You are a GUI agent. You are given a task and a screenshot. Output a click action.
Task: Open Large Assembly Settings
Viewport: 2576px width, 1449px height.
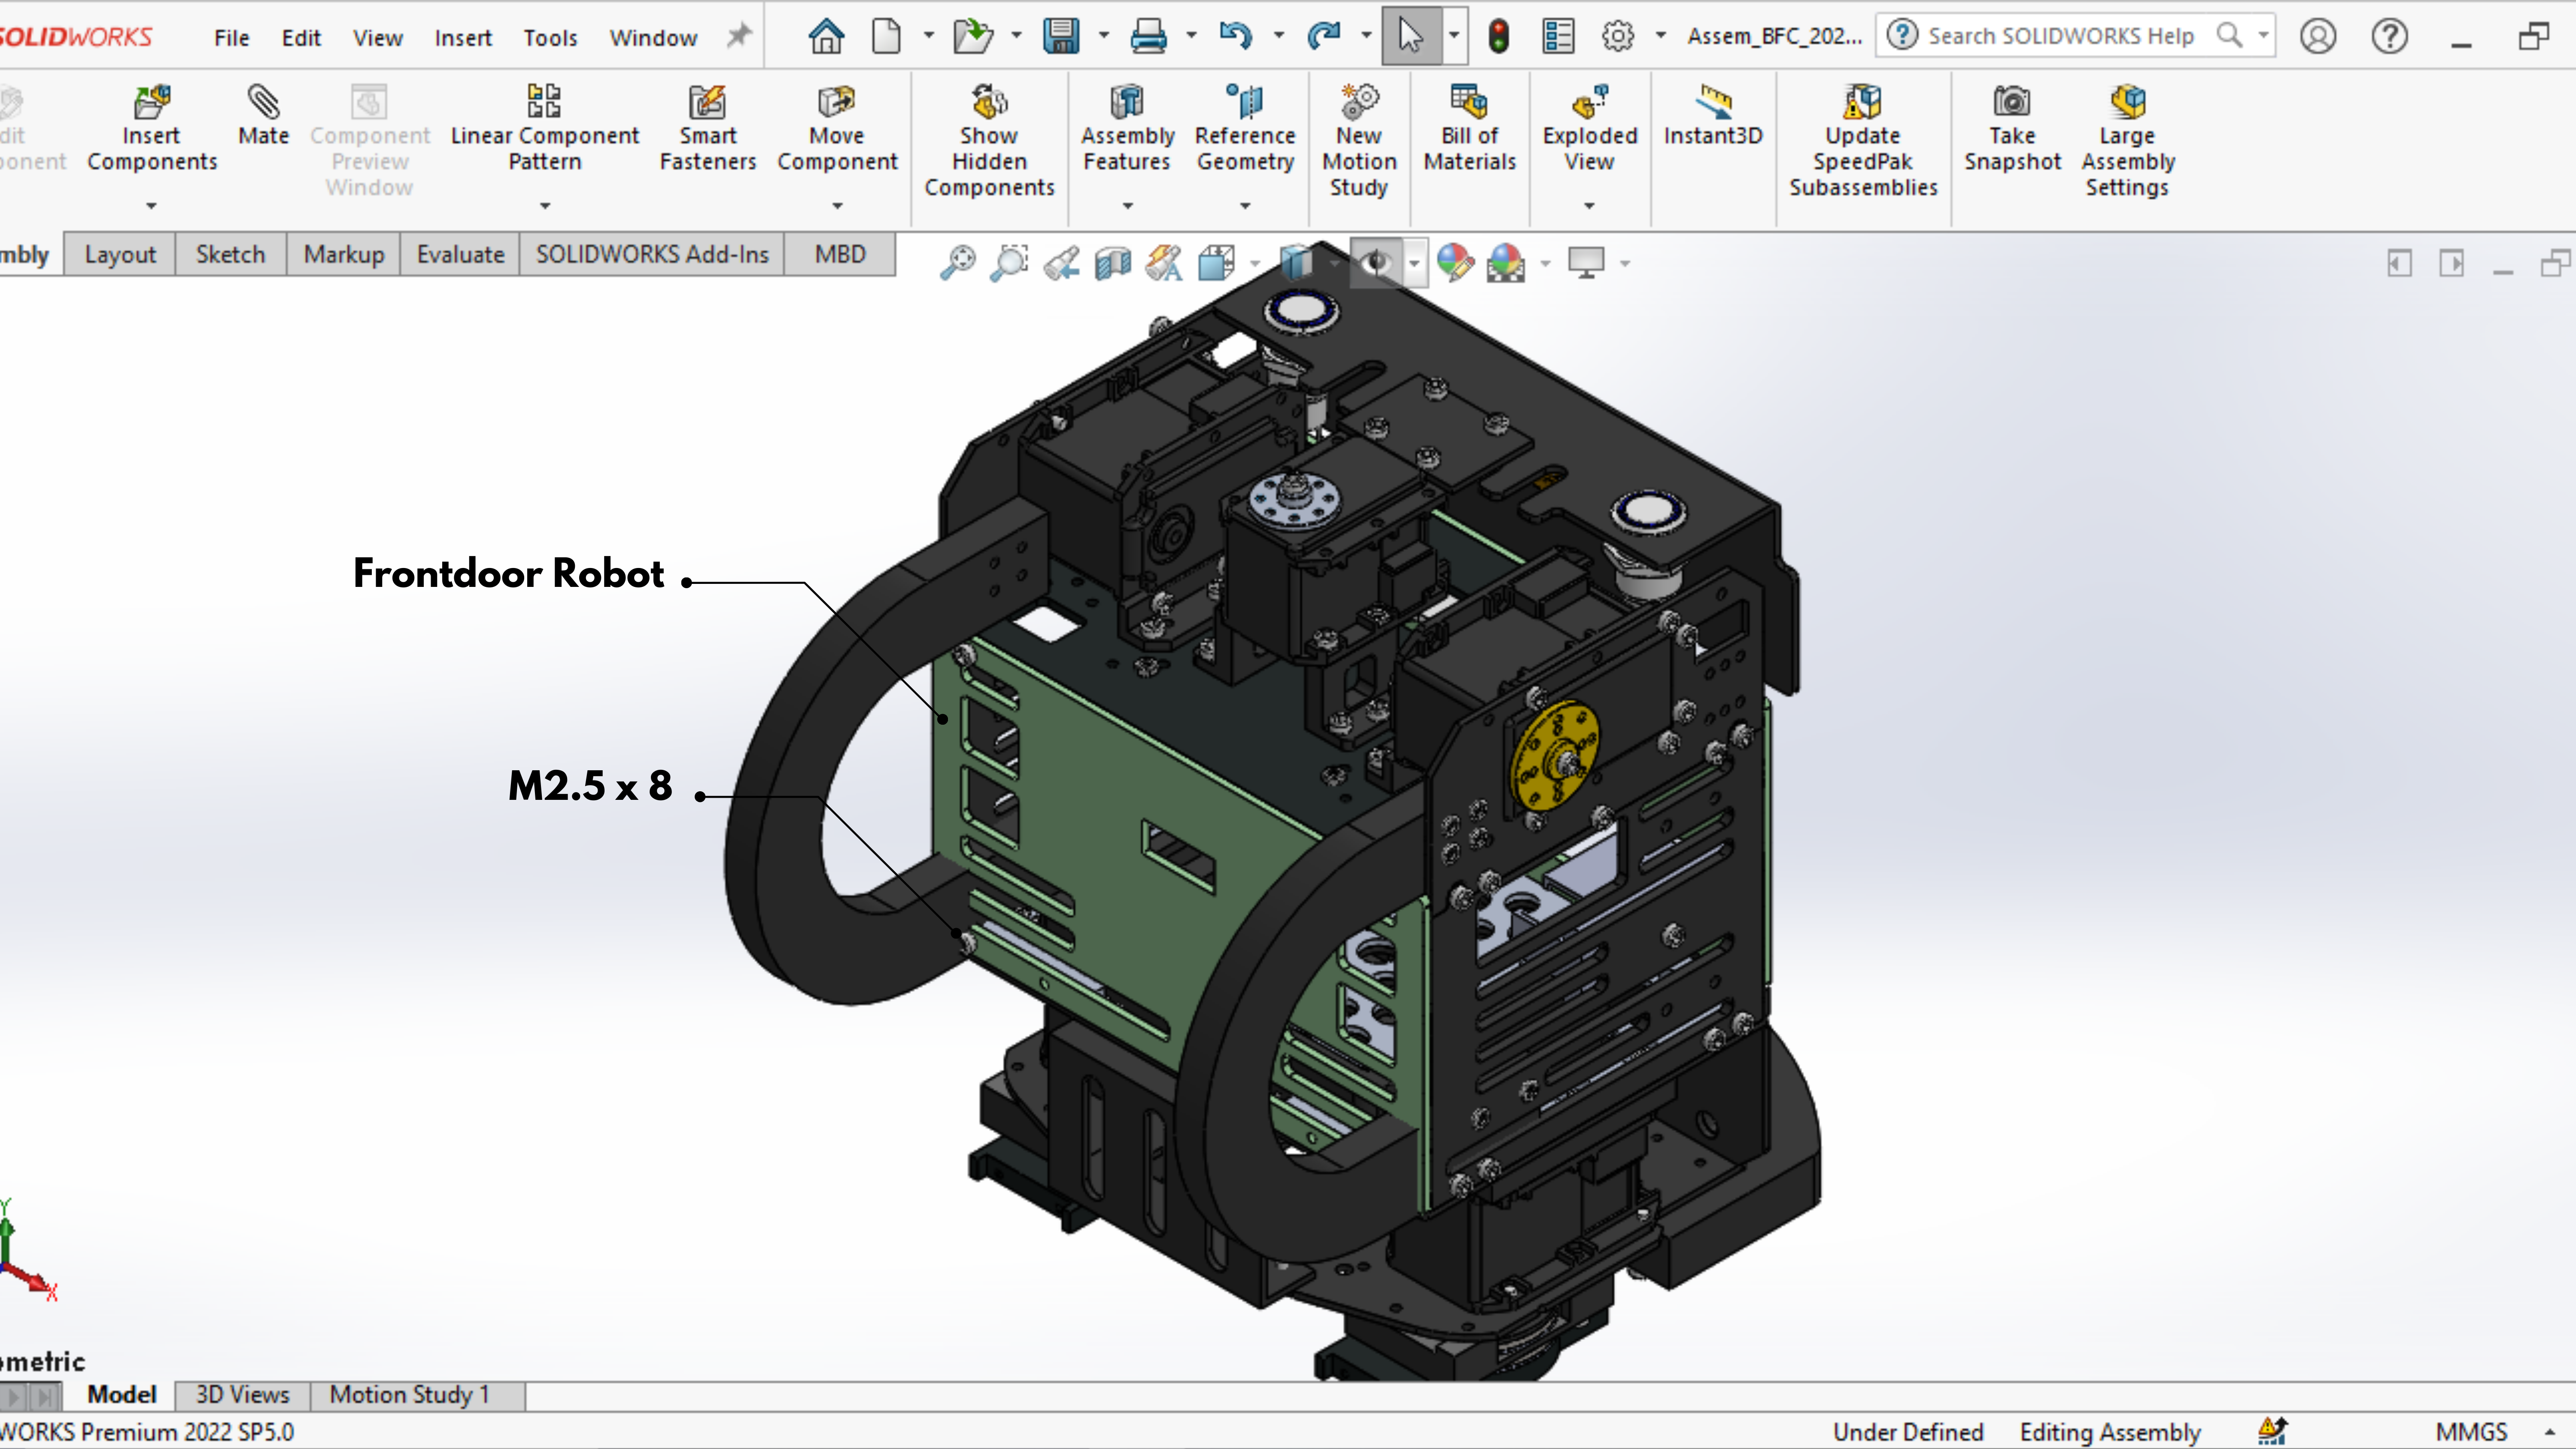coord(2128,142)
